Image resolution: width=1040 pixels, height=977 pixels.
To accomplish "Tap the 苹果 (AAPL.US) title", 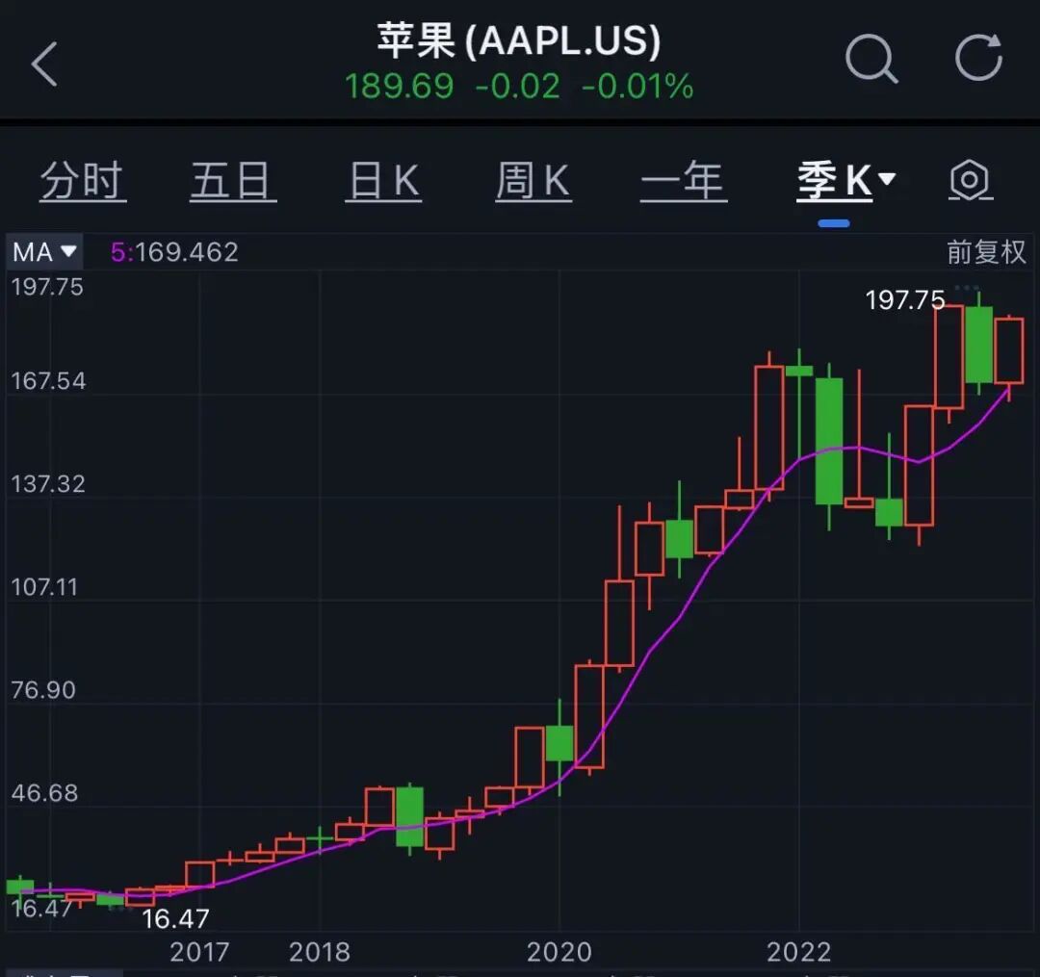I will (519, 40).
